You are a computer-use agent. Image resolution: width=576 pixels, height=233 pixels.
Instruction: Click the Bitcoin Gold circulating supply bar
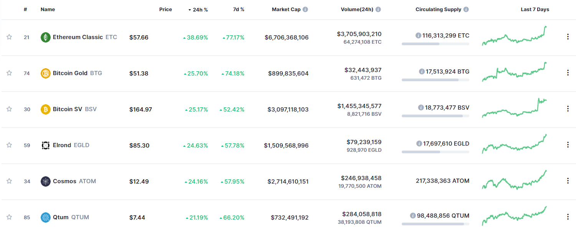coord(435,80)
